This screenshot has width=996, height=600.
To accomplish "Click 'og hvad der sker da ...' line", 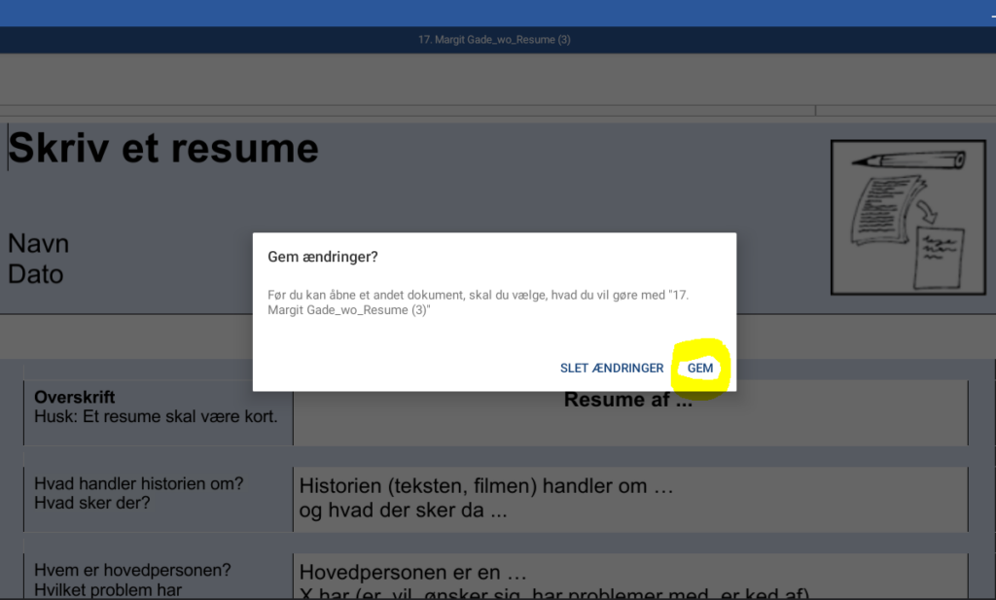I will click(404, 510).
